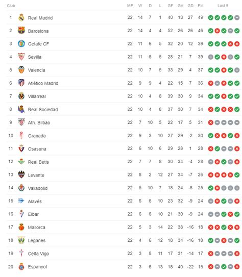Image resolution: width=242 pixels, height=277 pixels.
Task: Click the Club column header
Action: tap(11, 6)
